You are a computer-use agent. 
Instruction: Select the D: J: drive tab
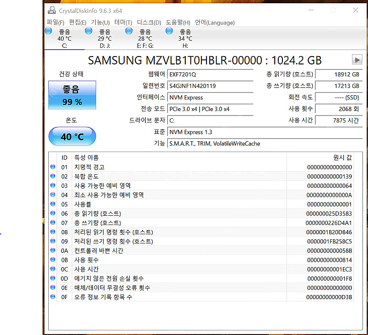(x=105, y=38)
